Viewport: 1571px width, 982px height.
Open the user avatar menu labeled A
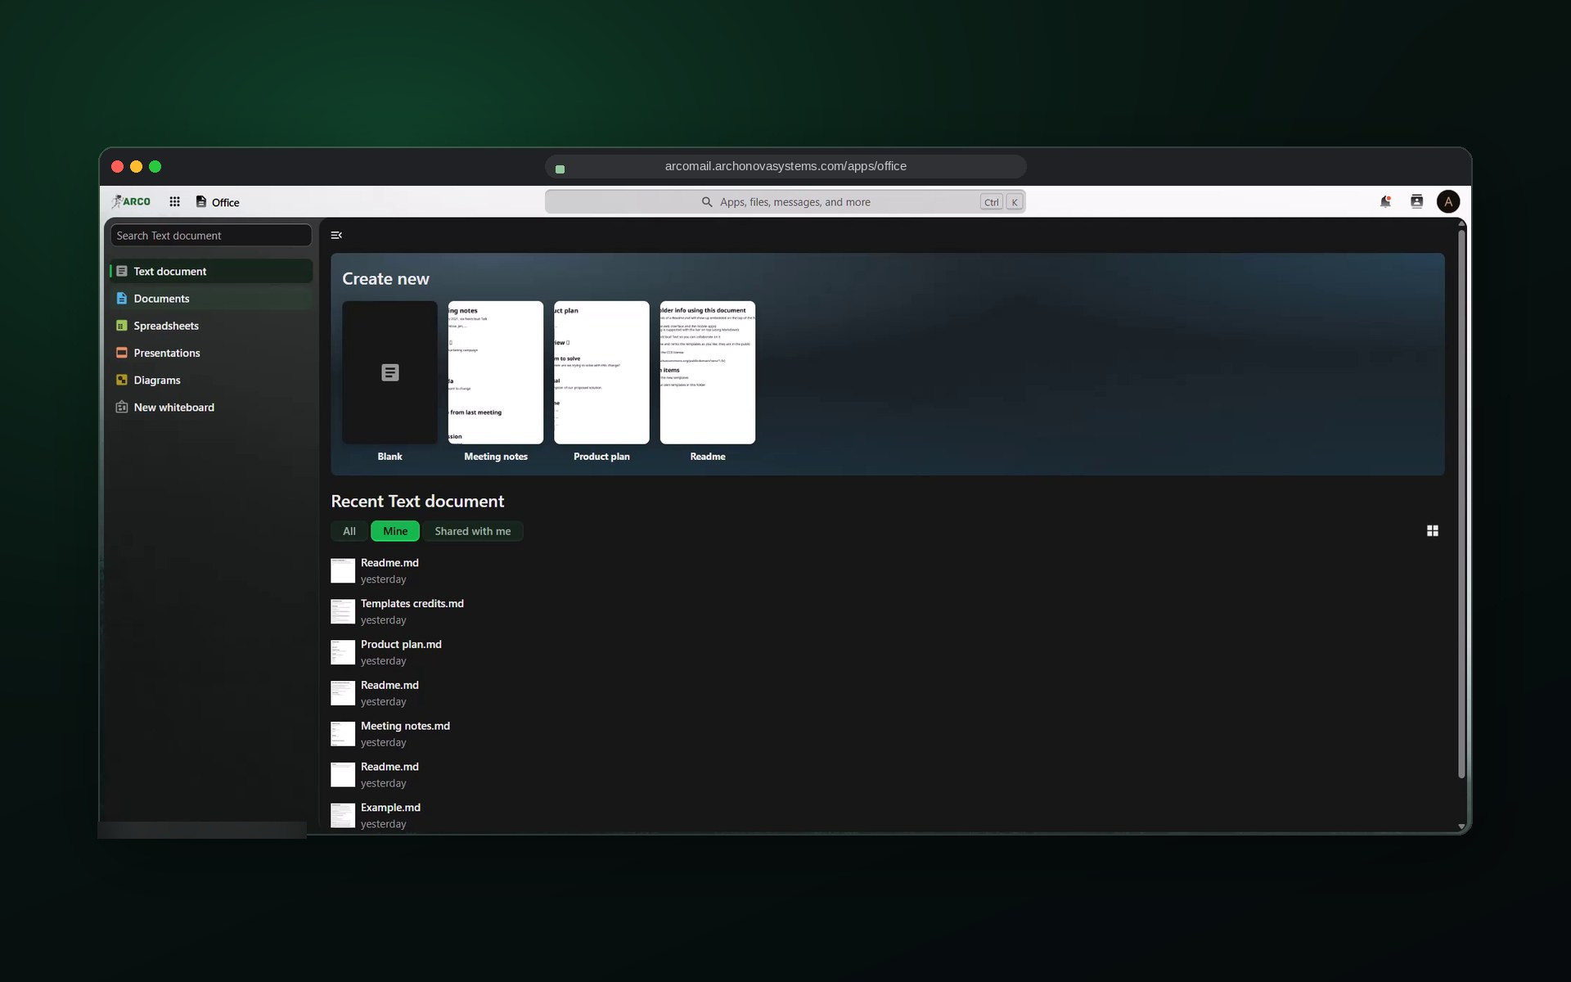1447,201
